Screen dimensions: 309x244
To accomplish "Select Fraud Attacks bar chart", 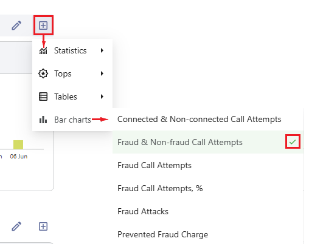I will pyautogui.click(x=208, y=211).
